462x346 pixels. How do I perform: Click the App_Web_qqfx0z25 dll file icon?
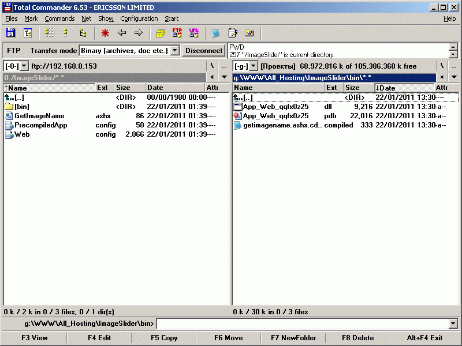pos(238,107)
